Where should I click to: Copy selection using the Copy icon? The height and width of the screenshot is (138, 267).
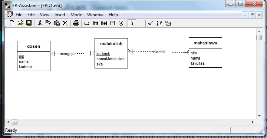click(x=48, y=23)
